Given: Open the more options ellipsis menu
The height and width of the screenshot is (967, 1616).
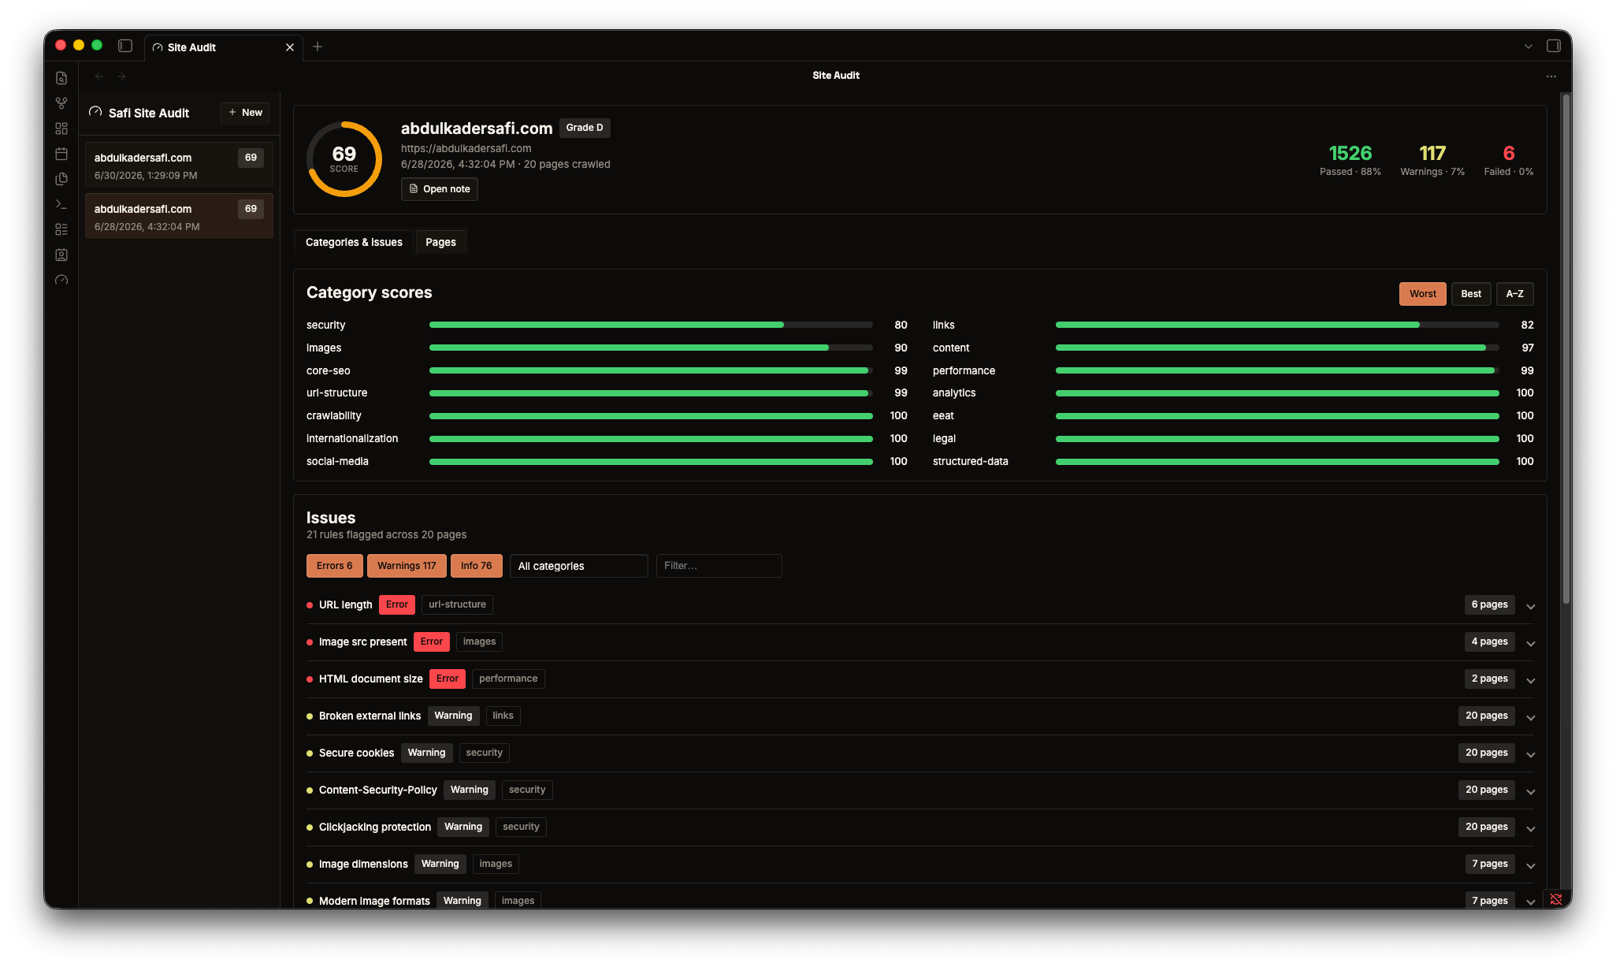Looking at the screenshot, I should coord(1551,76).
